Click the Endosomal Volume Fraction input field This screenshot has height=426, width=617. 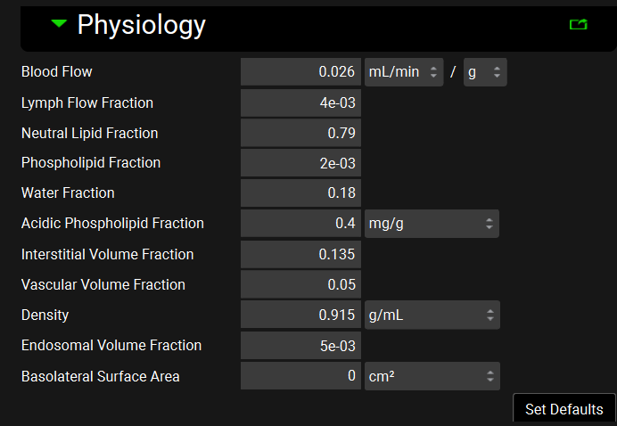click(x=300, y=346)
